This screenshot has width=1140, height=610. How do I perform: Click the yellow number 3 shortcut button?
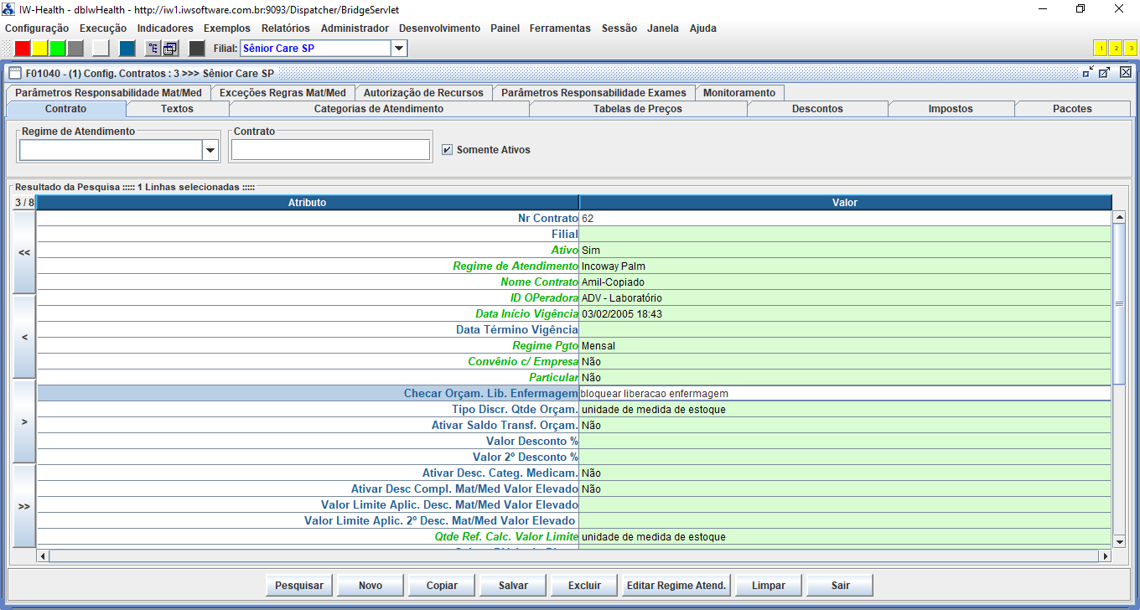(1130, 49)
